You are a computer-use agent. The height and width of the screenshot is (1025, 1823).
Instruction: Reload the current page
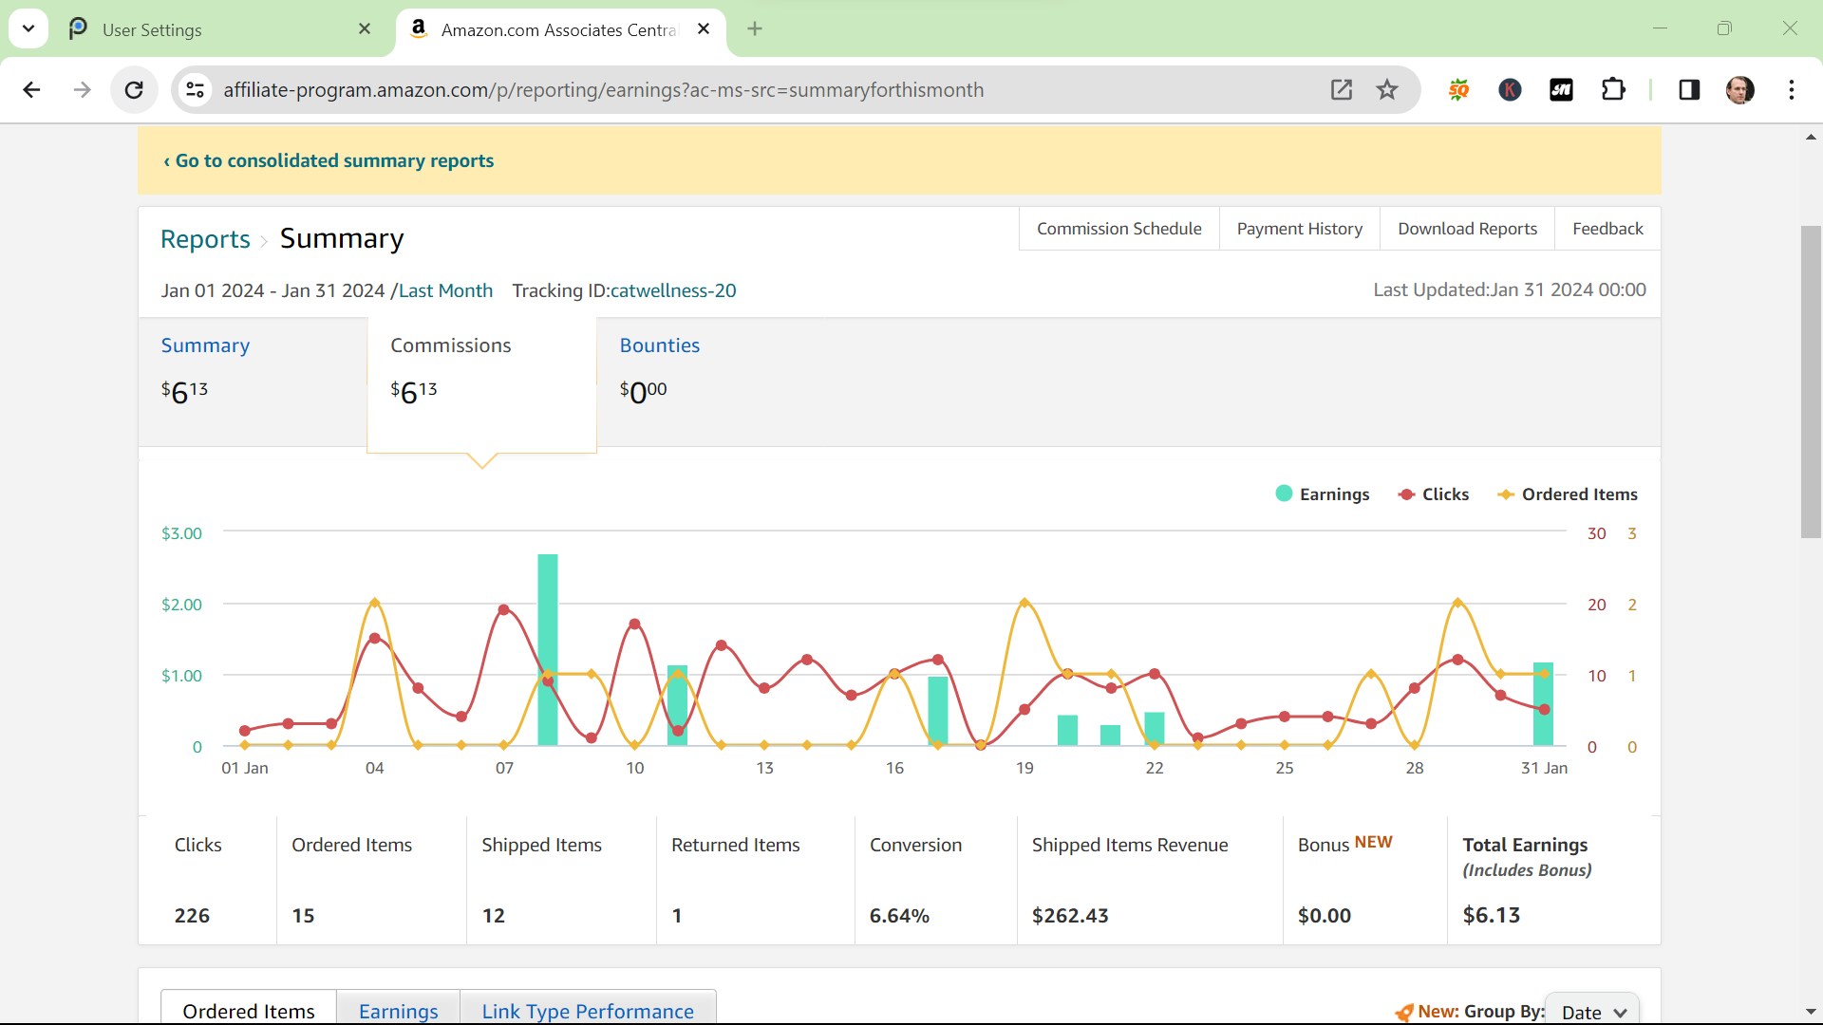(134, 90)
